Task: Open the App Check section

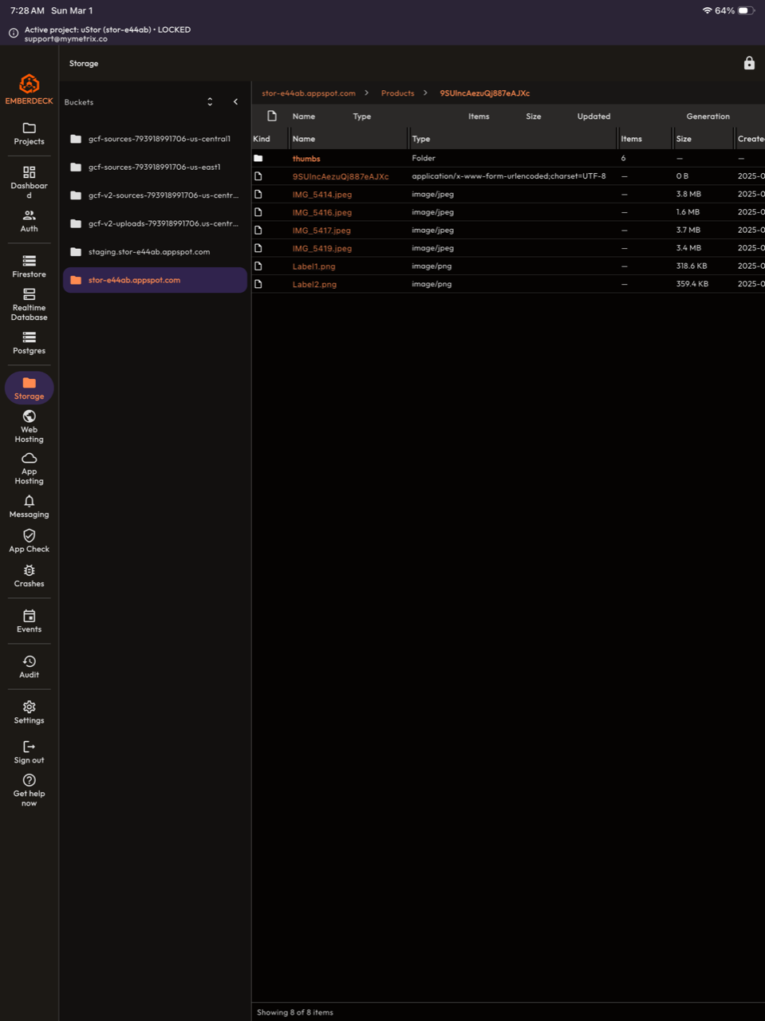Action: (x=29, y=541)
